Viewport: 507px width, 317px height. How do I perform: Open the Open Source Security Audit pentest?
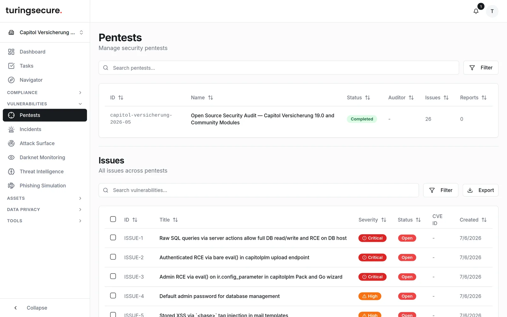(263, 119)
